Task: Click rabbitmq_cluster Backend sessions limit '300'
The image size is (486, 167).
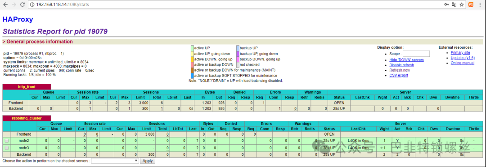Action: [x=151, y=154]
